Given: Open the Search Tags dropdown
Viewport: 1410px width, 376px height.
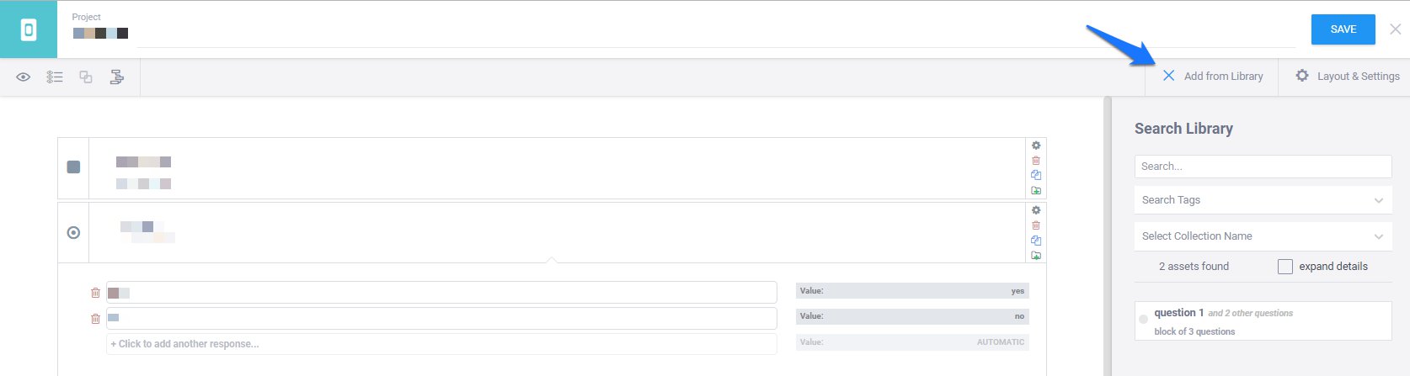Looking at the screenshot, I should 1262,200.
